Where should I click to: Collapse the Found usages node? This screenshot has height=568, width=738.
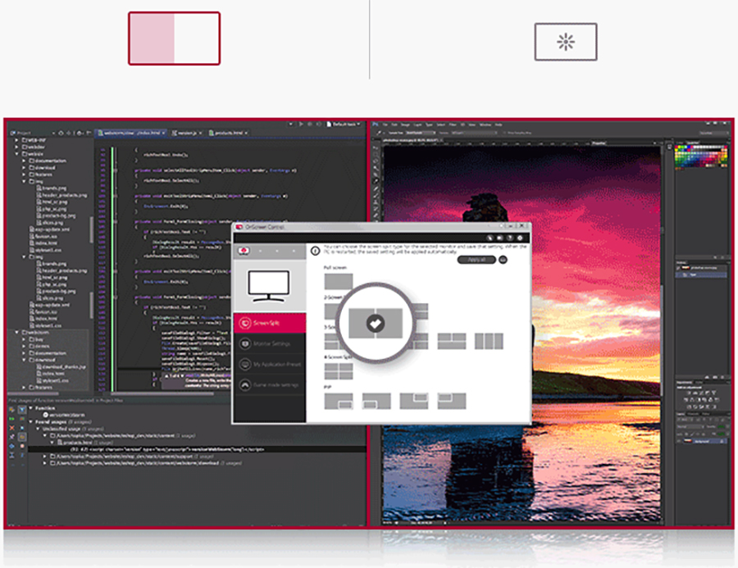(x=30, y=421)
